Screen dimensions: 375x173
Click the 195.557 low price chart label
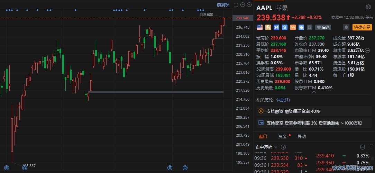click(x=29, y=166)
